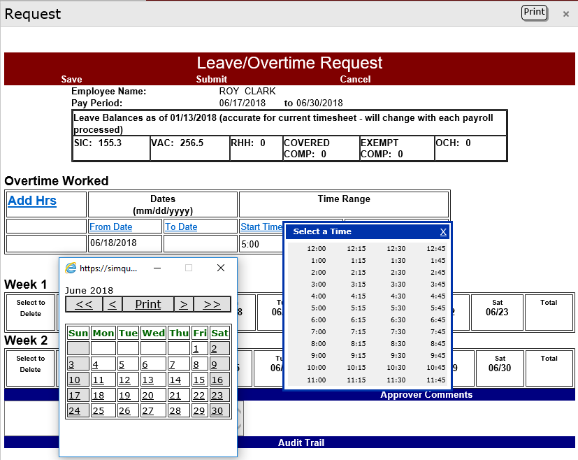Minimize the calendar popup window

pos(157,268)
